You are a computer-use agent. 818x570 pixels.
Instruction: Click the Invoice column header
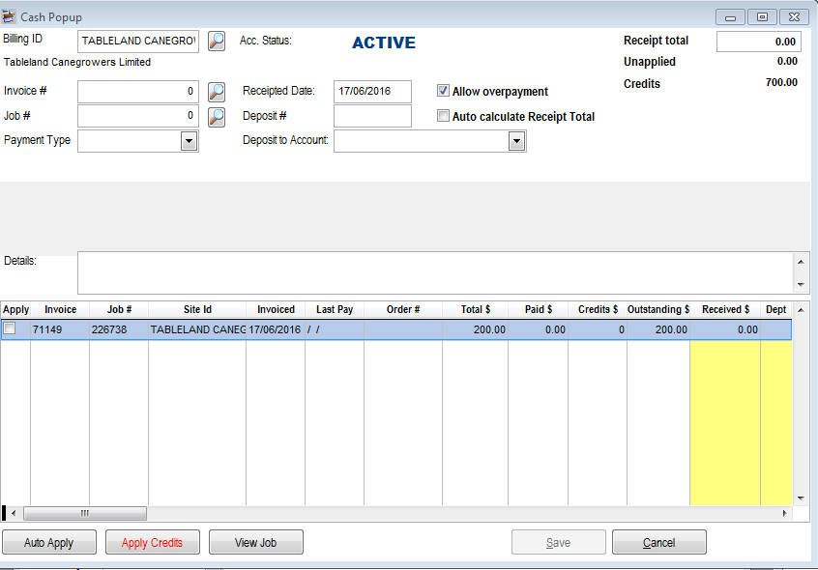click(60, 309)
